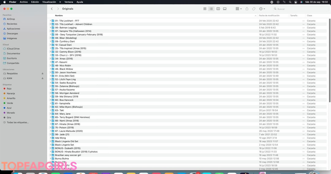
Task: Show Todas las etiquetas in sidebar
Action: coord(17,122)
